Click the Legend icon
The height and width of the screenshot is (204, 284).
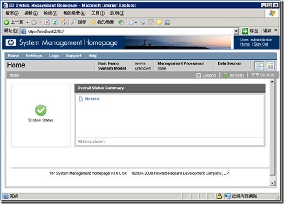click(199, 75)
